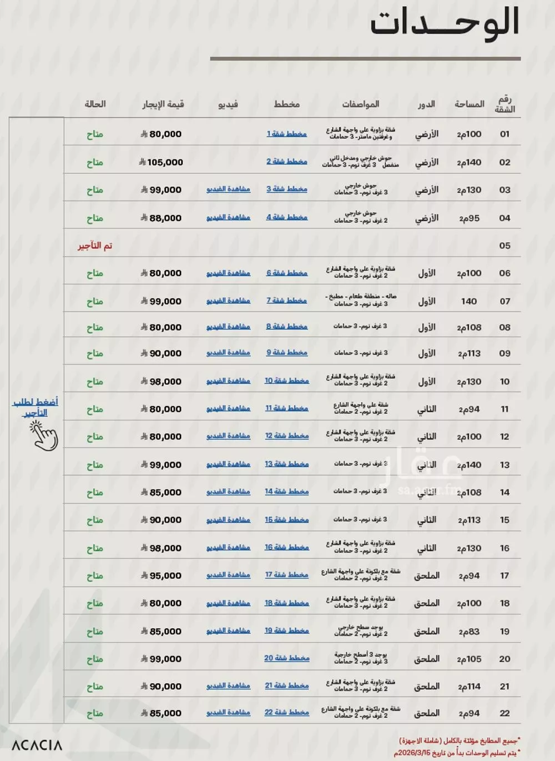The height and width of the screenshot is (761, 555).
Task: Watch the video for apartment 03
Action: click(x=228, y=189)
